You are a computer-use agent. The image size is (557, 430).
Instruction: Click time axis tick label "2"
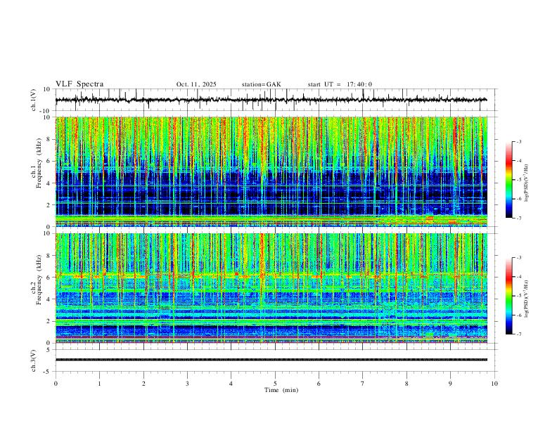(143, 384)
